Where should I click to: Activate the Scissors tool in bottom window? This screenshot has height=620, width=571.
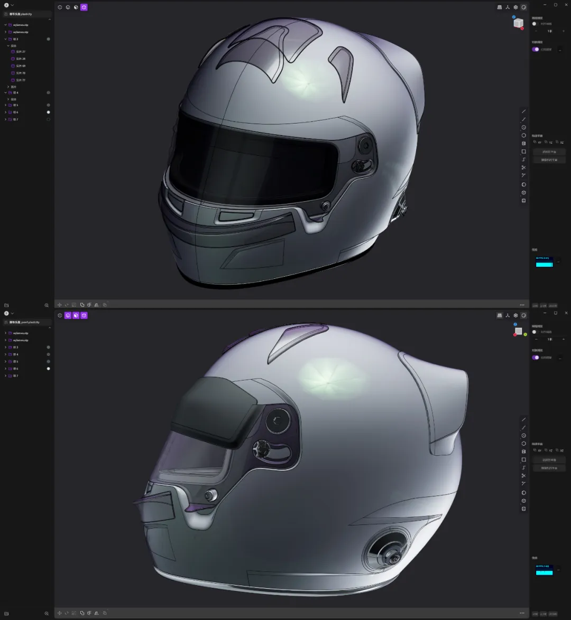[523, 476]
